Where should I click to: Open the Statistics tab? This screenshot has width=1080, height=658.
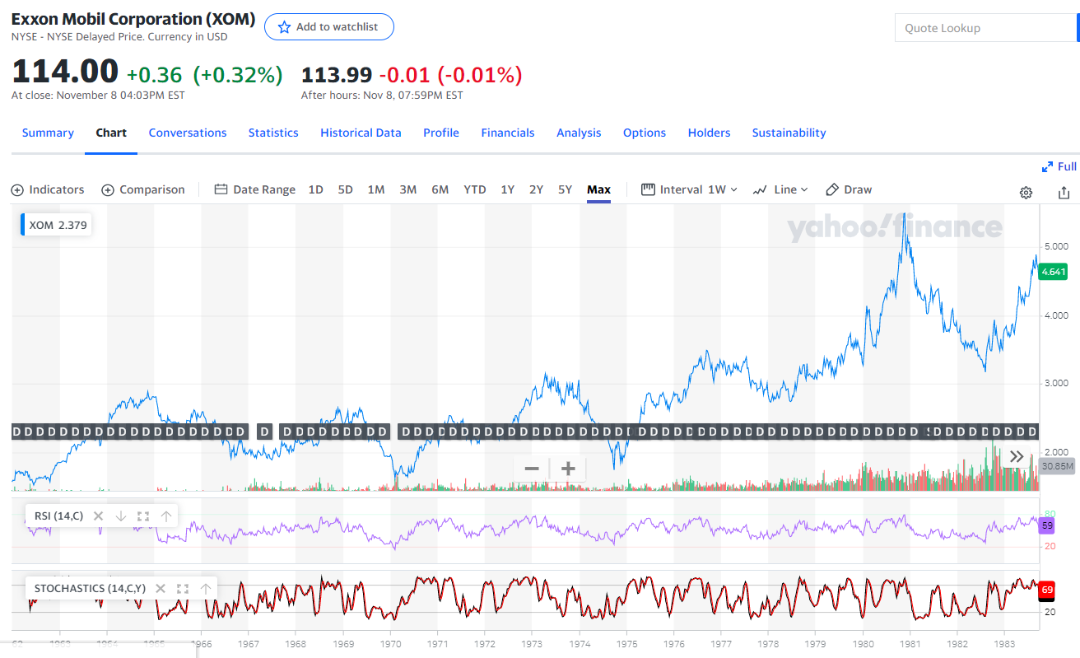pyautogui.click(x=273, y=133)
